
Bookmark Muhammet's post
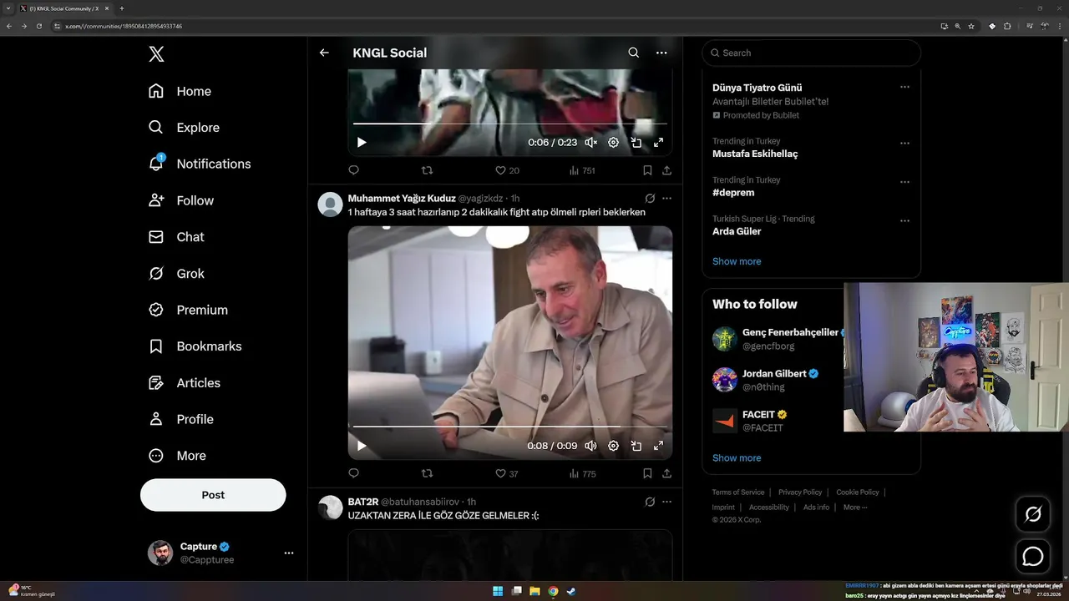tap(647, 473)
